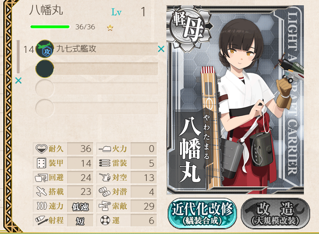
Task: Click the 索敵 line-of-sight icon
Action: coord(105,206)
